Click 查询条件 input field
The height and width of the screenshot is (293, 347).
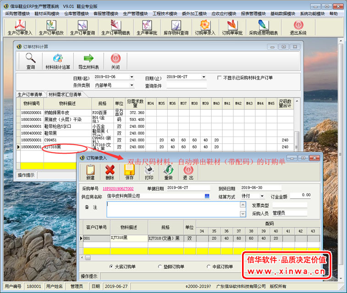pyautogui.click(x=187, y=86)
